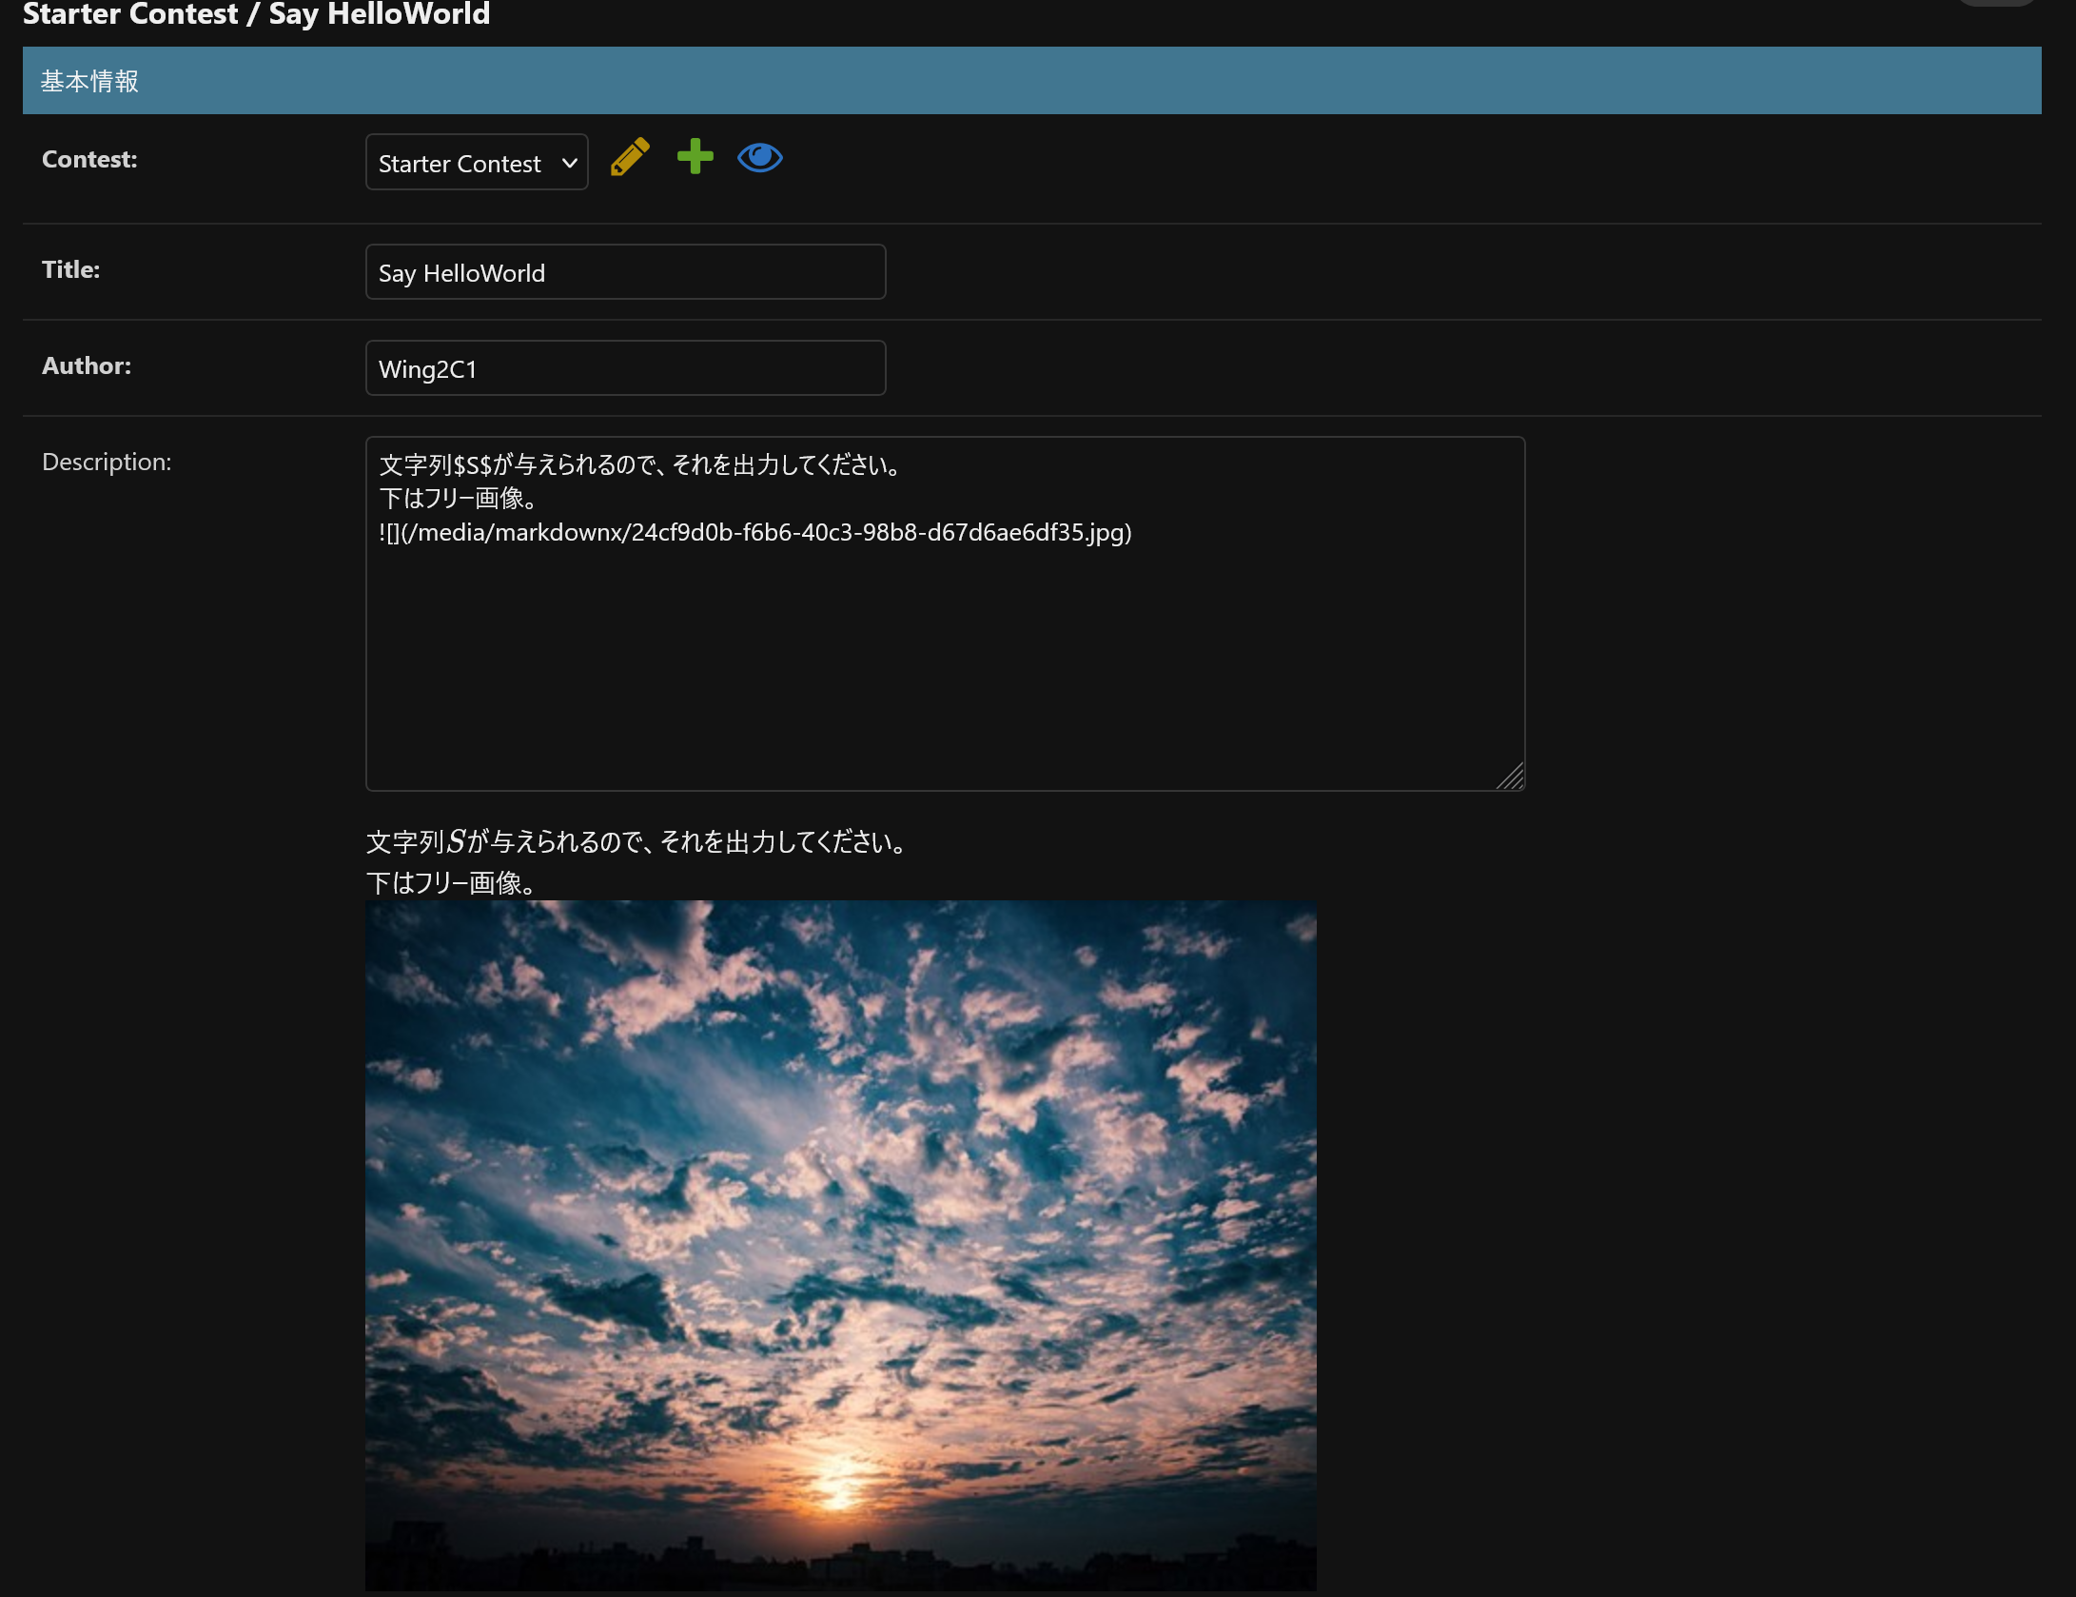The height and width of the screenshot is (1597, 2076).
Task: Click the sunset sky preview image
Action: point(840,1245)
